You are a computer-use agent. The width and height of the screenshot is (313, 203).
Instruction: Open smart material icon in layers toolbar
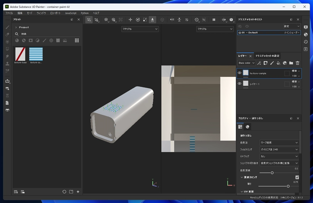click(285, 63)
